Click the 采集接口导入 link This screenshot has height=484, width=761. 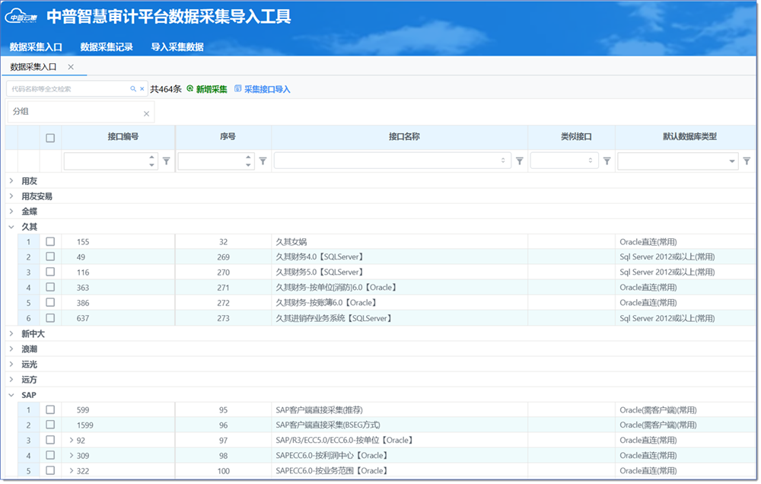[x=267, y=89]
